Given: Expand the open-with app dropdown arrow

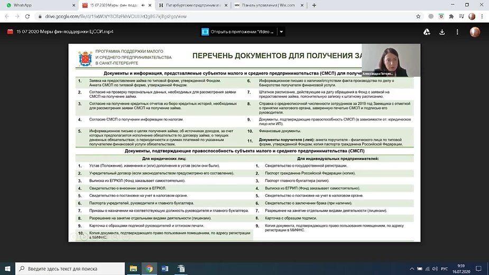Looking at the screenshot, I should [x=281, y=32].
